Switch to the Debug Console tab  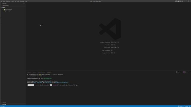pos(41,72)
